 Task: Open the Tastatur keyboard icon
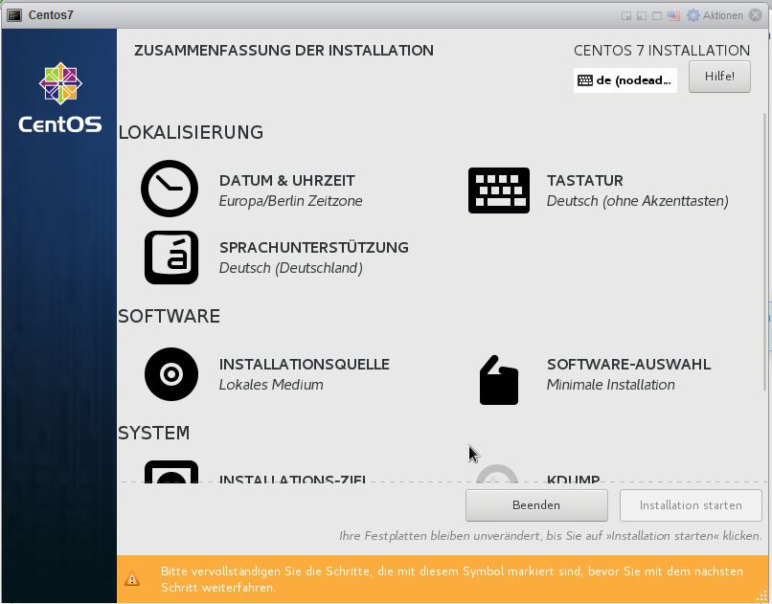pyautogui.click(x=499, y=190)
